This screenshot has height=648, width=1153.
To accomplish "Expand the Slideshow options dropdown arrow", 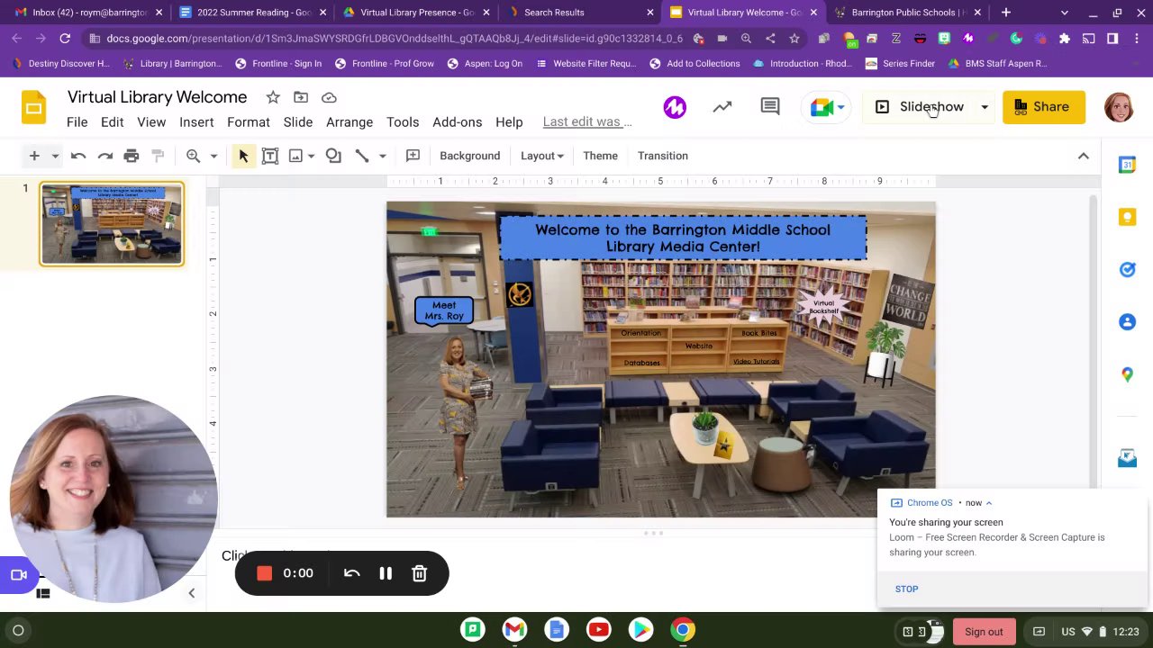I will [985, 107].
